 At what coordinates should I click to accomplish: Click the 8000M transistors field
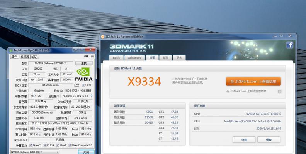pos(67,80)
